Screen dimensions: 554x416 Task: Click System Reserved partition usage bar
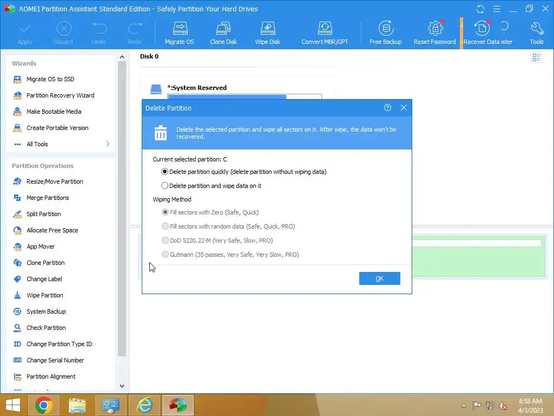coord(245,96)
